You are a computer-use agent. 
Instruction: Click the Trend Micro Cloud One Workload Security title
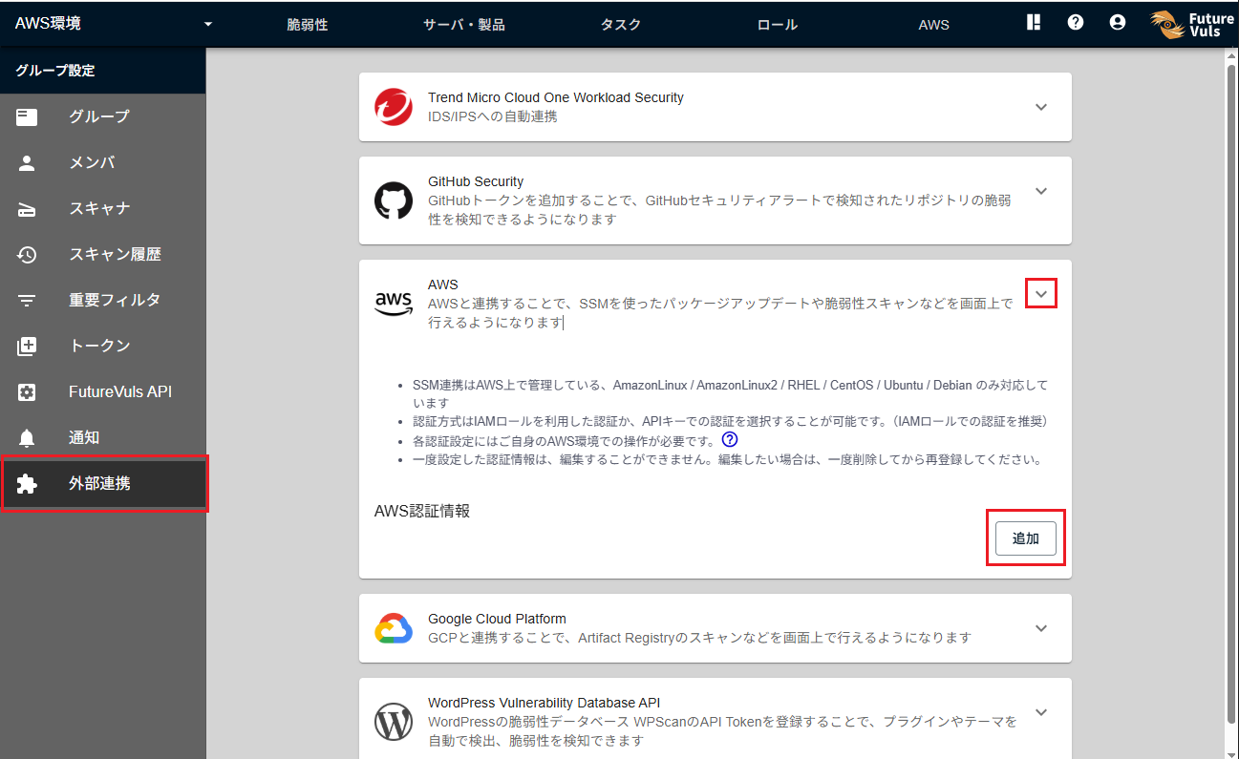pos(556,97)
